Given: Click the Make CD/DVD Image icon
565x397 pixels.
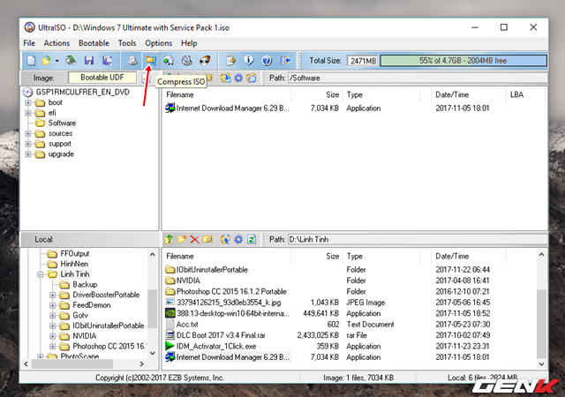Looking at the screenshot, I should pyautogui.click(x=132, y=60).
